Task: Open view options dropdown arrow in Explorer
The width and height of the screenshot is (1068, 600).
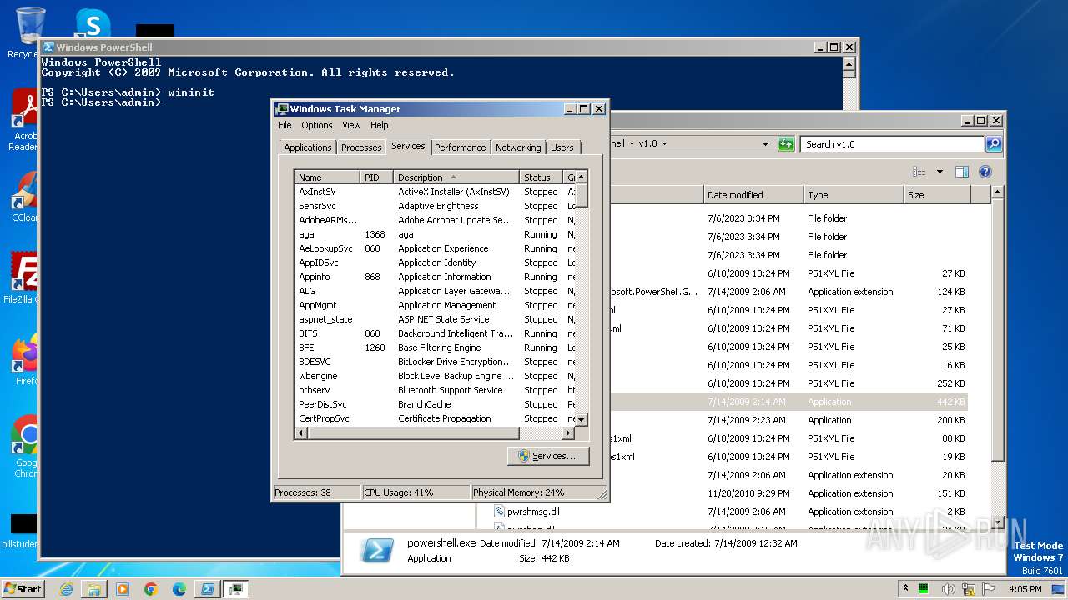Action: point(940,172)
